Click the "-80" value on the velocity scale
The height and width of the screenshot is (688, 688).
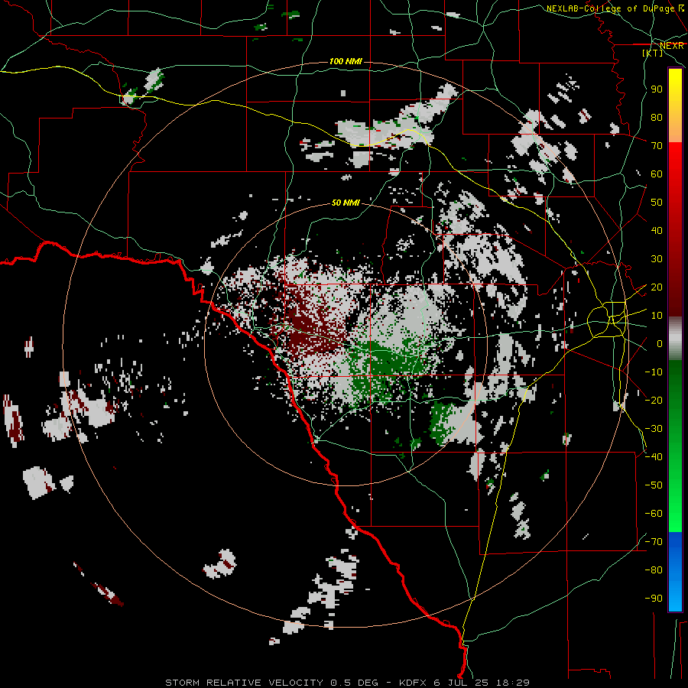click(654, 570)
